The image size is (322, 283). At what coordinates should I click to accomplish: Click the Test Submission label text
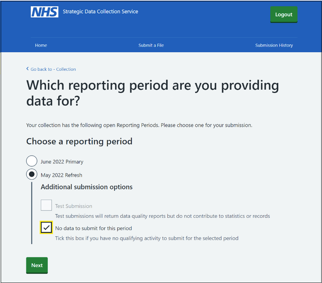73,206
